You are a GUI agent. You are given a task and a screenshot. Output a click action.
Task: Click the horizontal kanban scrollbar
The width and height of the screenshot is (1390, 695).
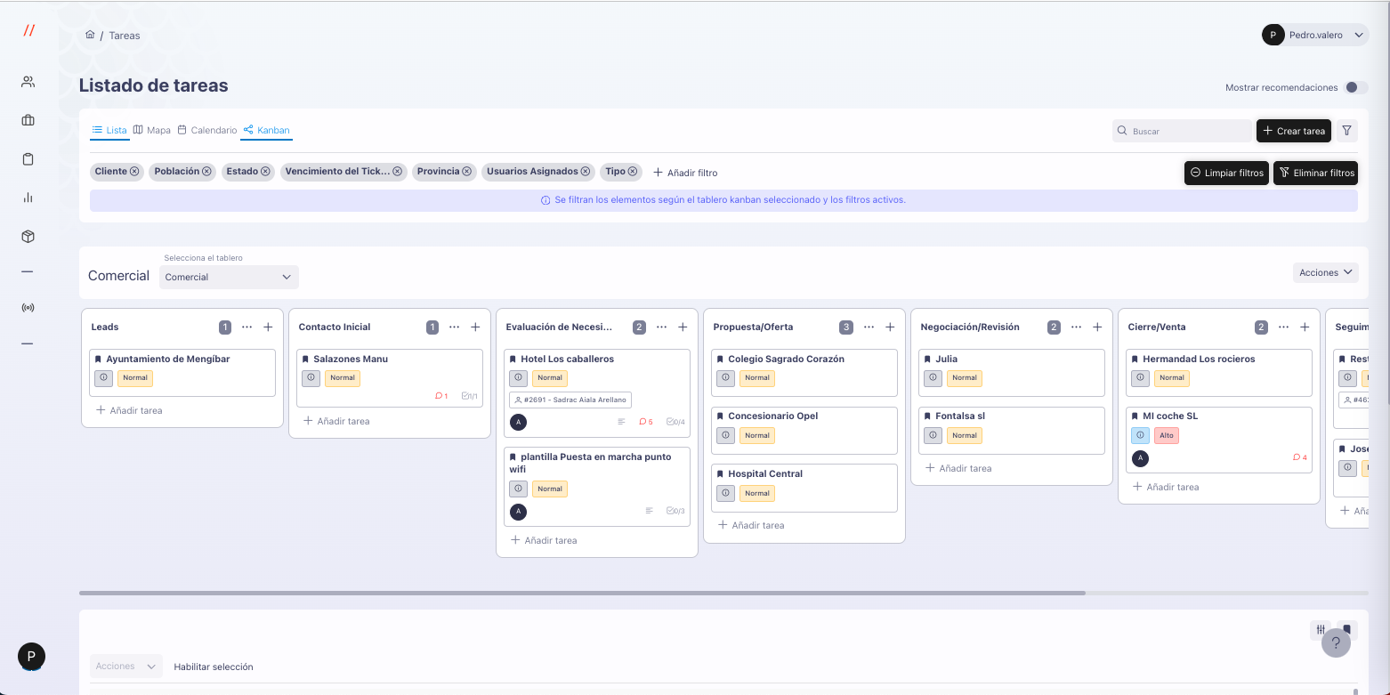click(582, 593)
